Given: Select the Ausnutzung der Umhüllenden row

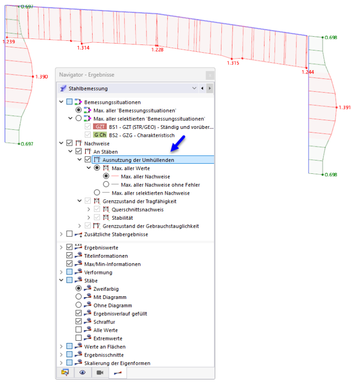Looking at the screenshot, I should pyautogui.click(x=153, y=160).
